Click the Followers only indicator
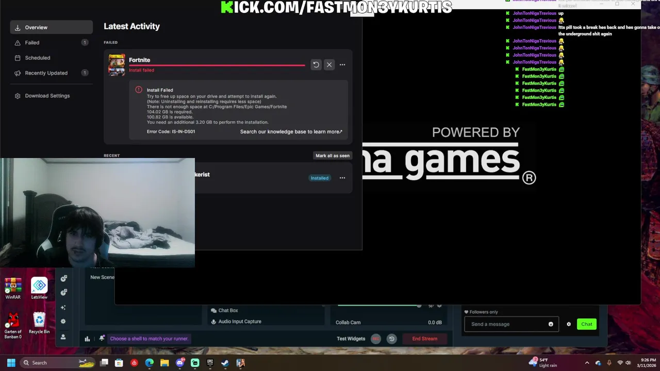Image resolution: width=660 pixels, height=371 pixels. point(481,312)
